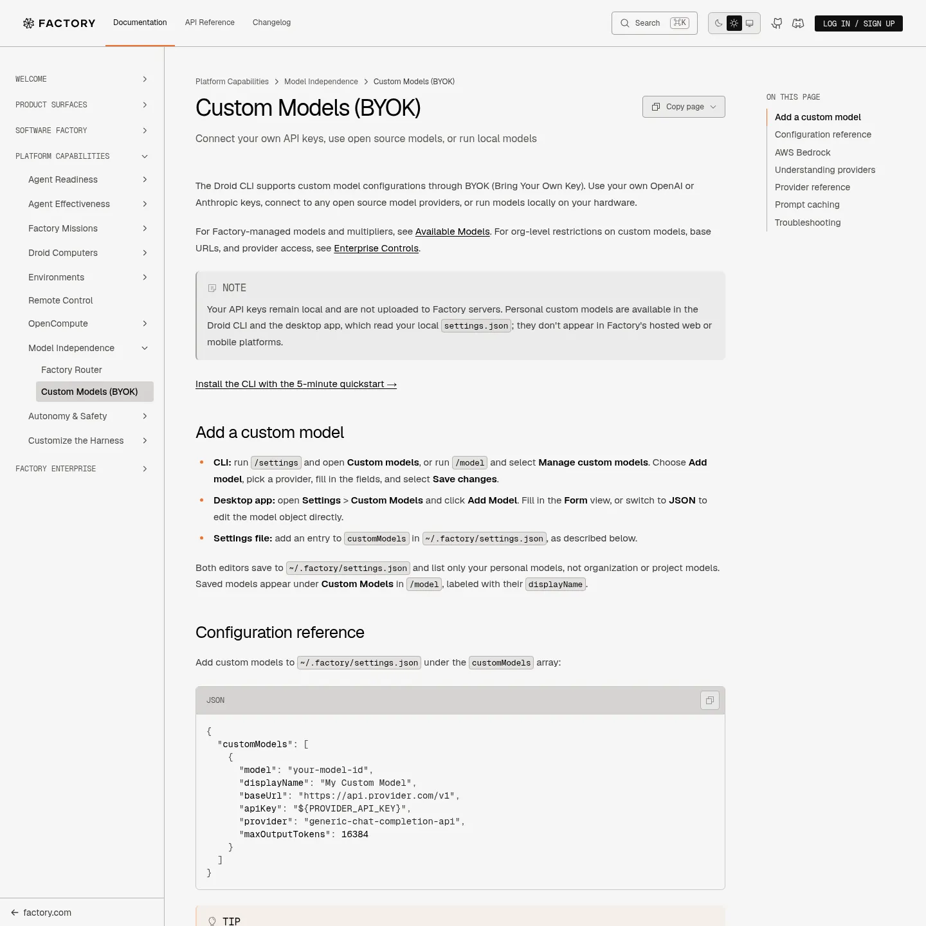926x926 pixels.
Task: Open Environments sidebar item
Action: click(x=88, y=277)
